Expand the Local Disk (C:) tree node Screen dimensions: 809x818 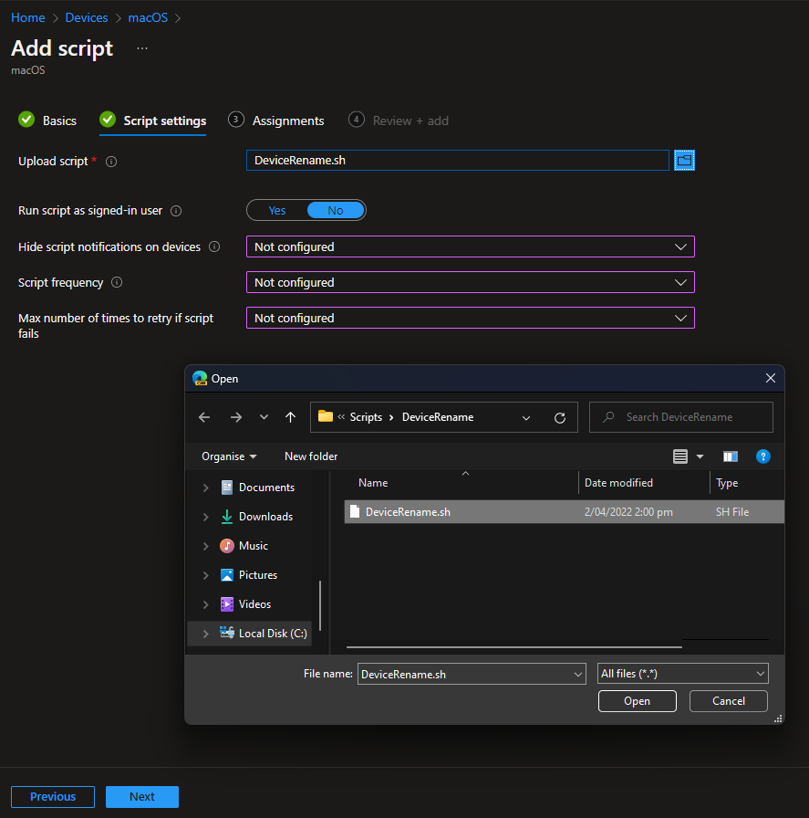pyautogui.click(x=205, y=634)
